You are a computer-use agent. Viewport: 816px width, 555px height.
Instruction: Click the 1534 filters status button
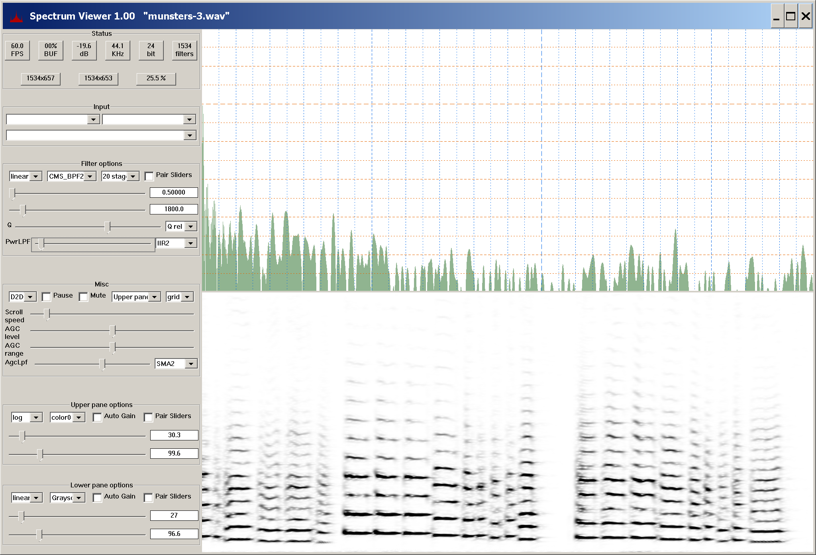[x=184, y=50]
